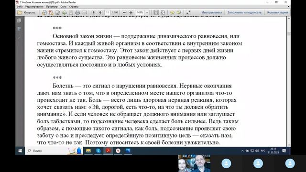Image resolution: width=306 pixels, height=172 pixels.
Task: Open the Windows Start menu
Action: (x=20, y=151)
